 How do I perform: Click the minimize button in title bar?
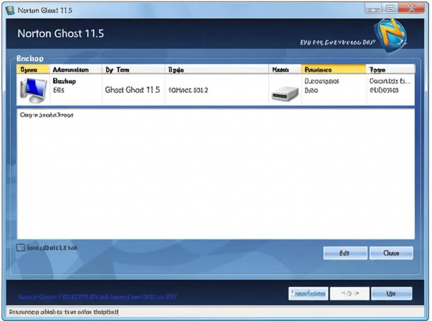pyautogui.click(x=373, y=9)
